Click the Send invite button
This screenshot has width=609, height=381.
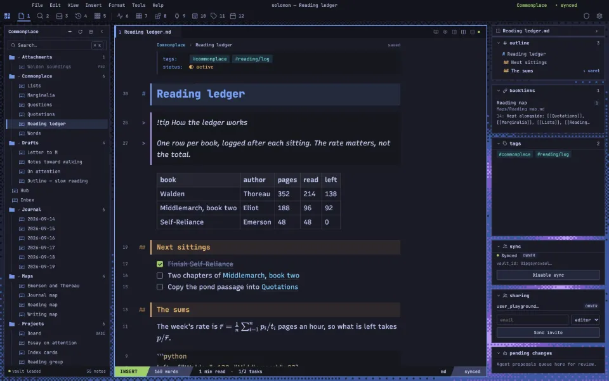click(x=548, y=332)
